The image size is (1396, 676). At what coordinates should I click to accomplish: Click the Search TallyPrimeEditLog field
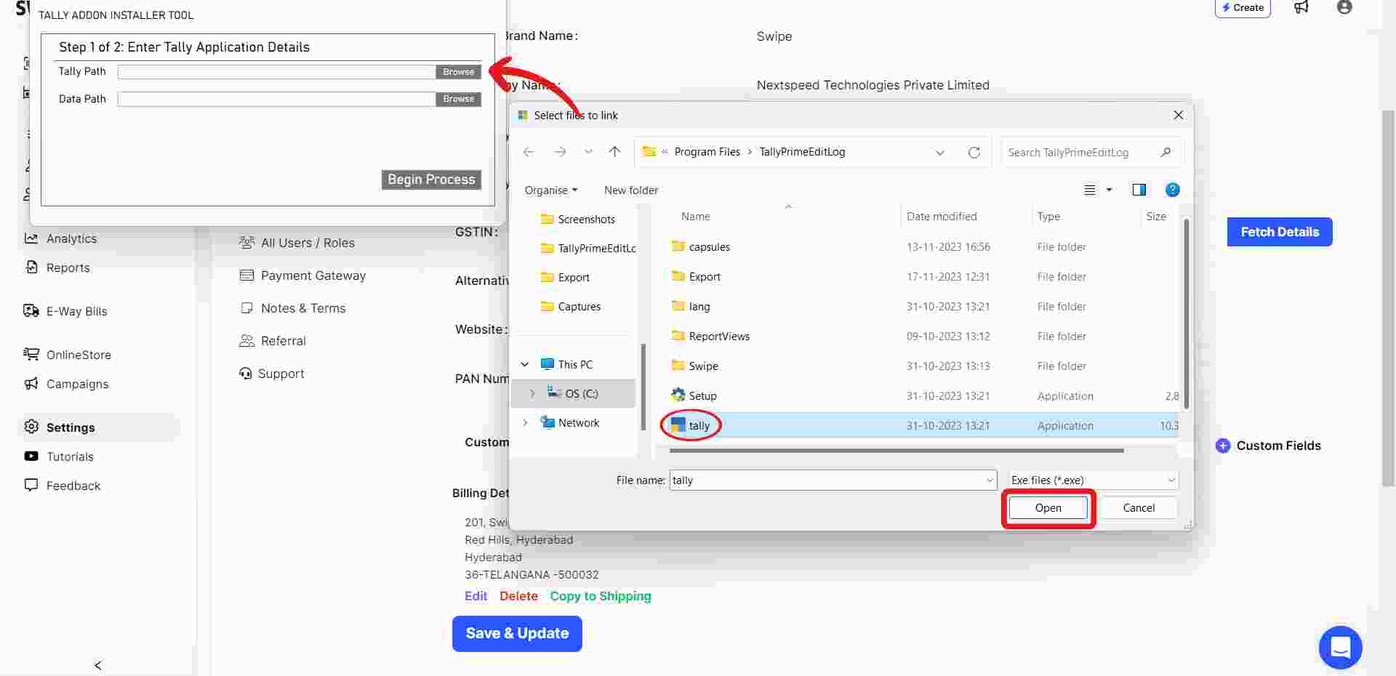1091,153
